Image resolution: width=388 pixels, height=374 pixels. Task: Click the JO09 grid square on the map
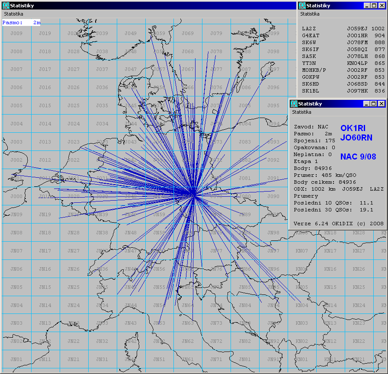[16, 33]
